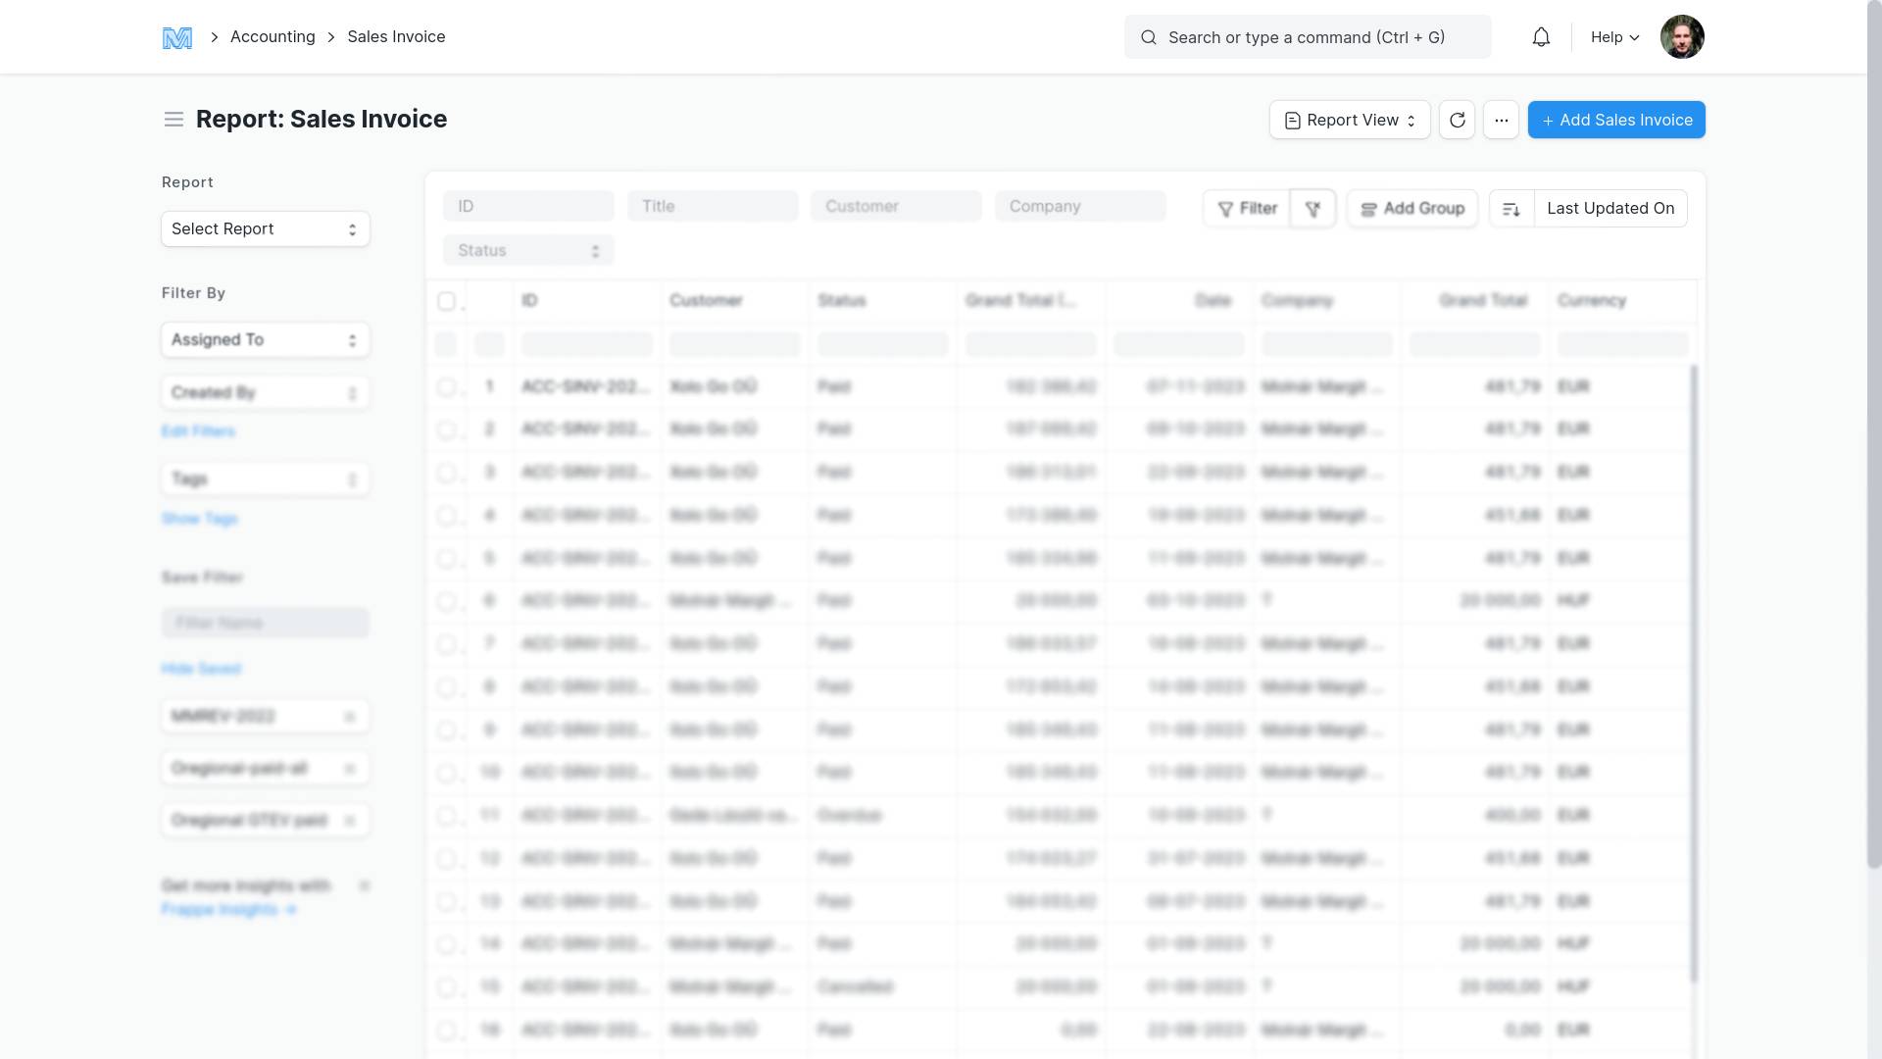This screenshot has height=1059, width=1882.
Task: Click the app home logo icon
Action: [176, 37]
